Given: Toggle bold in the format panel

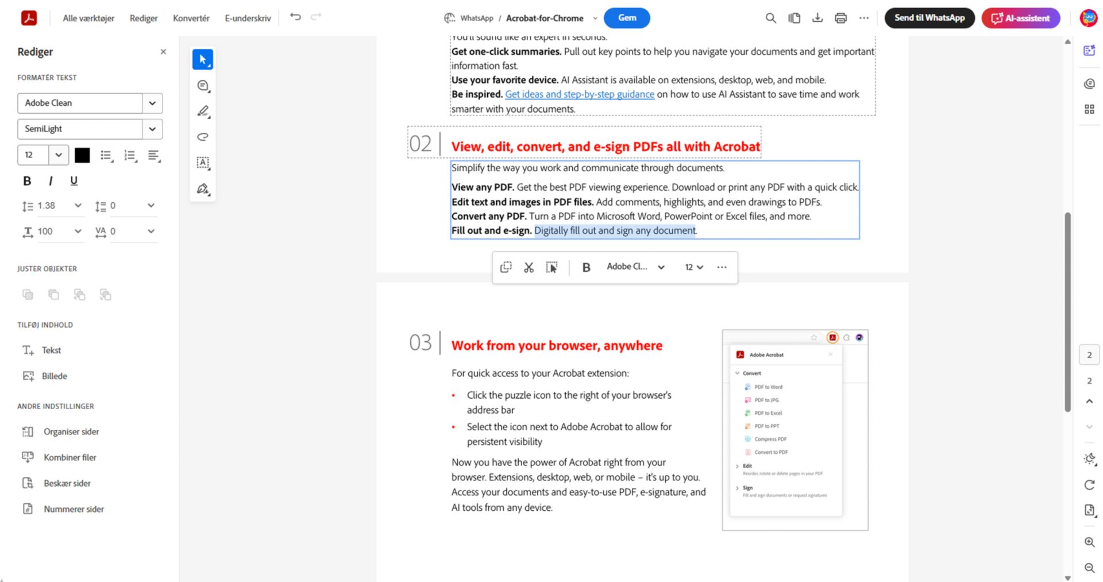Looking at the screenshot, I should [x=27, y=181].
